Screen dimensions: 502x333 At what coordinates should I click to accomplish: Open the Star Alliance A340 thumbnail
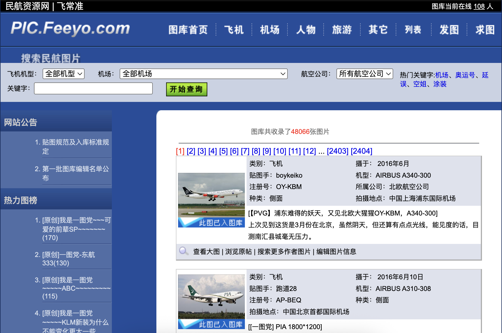click(x=211, y=195)
